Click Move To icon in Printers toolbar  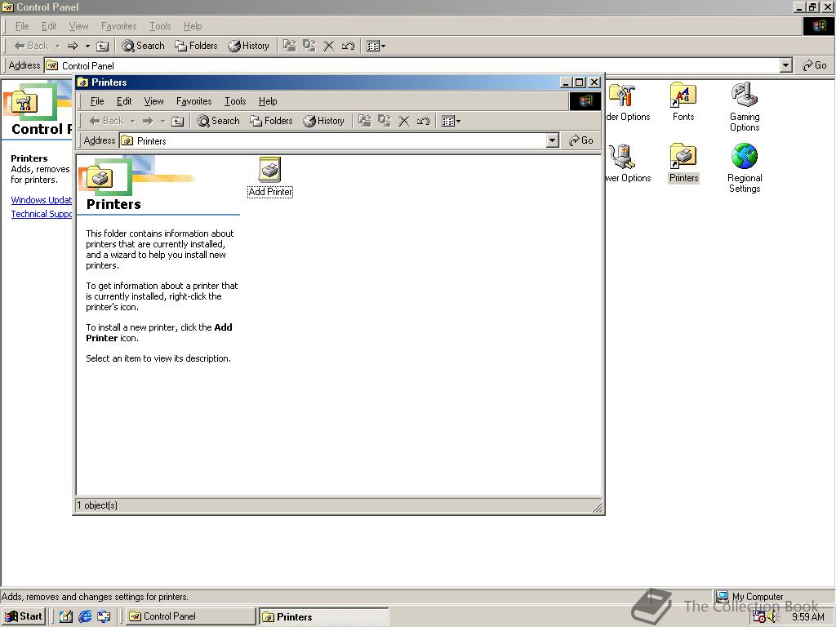coord(365,121)
